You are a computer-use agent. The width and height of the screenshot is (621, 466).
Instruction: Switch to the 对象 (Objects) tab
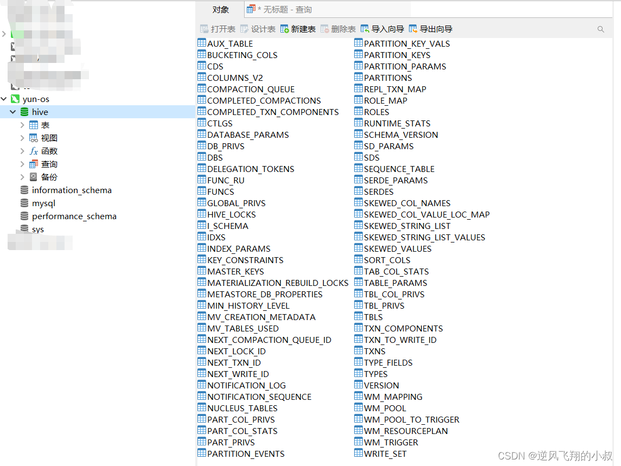(x=220, y=10)
